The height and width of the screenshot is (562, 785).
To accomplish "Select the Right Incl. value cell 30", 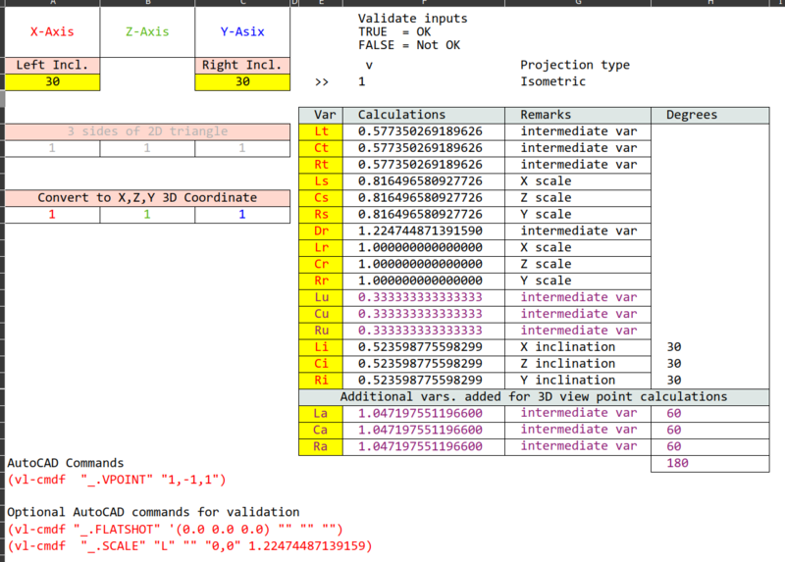I will [242, 81].
